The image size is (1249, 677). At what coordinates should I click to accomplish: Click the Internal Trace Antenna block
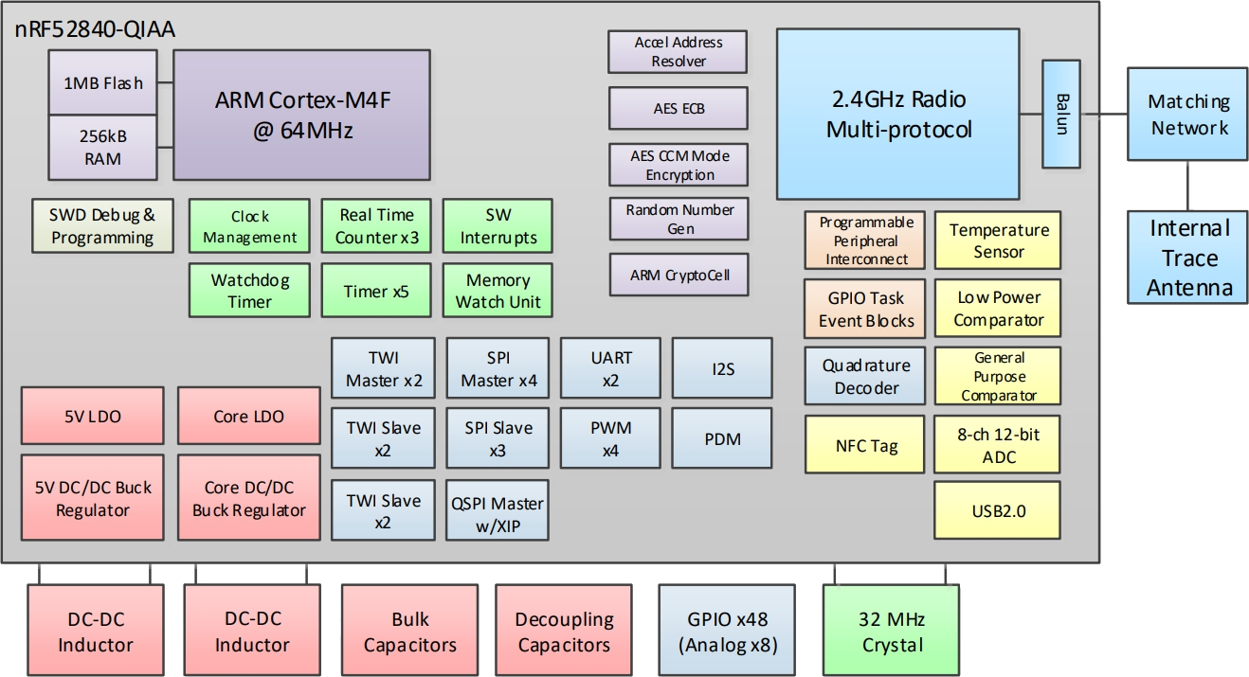(x=1188, y=258)
